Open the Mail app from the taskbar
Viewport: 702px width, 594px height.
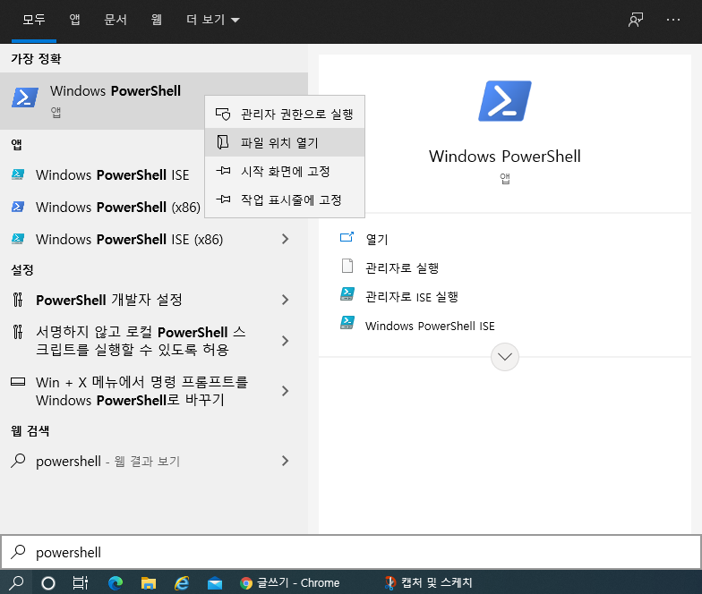click(x=215, y=583)
